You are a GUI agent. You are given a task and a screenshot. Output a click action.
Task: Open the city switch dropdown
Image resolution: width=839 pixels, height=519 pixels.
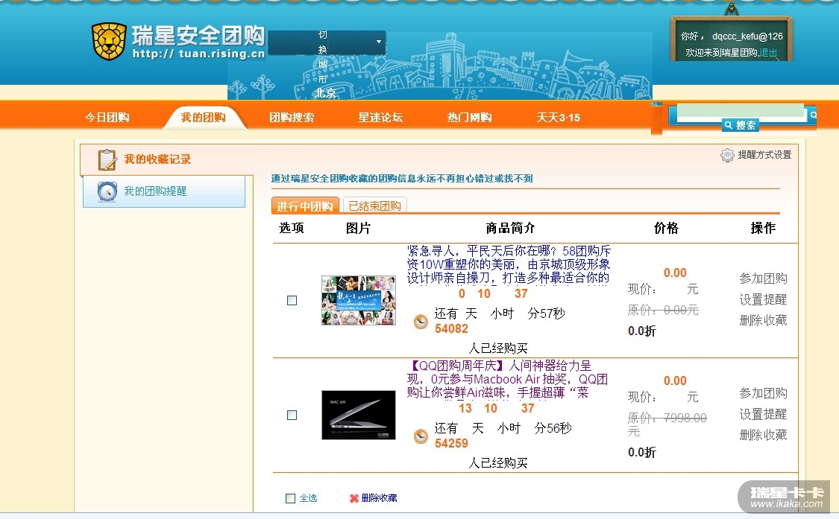[x=379, y=42]
